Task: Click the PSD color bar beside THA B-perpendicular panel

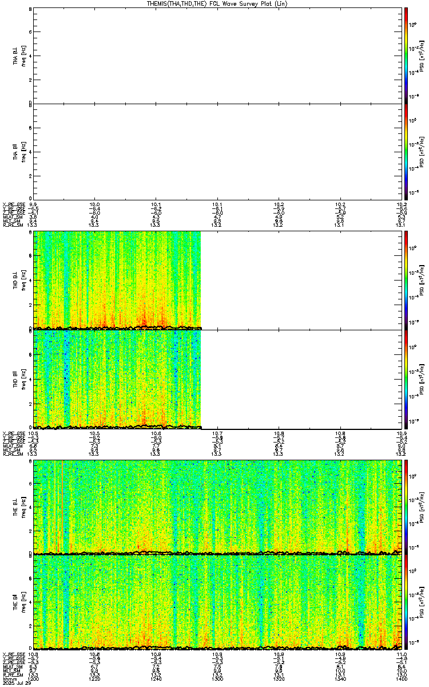Action: click(406, 56)
